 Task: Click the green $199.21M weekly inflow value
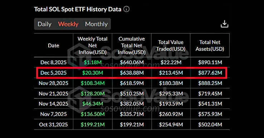[x=93, y=124]
